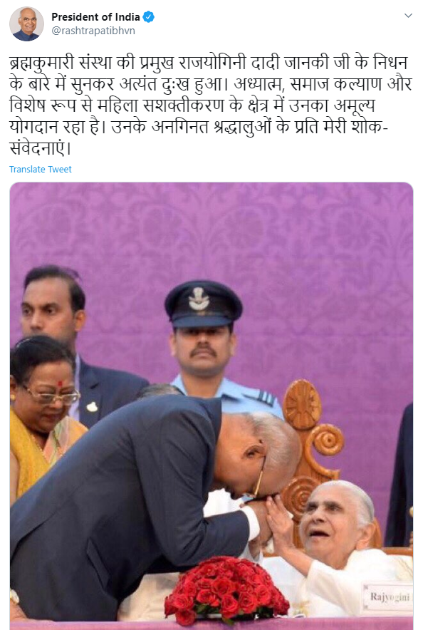Expand the tweet options chevron
Viewport: 423px width, 630px height.
coord(408,16)
